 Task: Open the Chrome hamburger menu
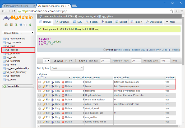point(182,11)
